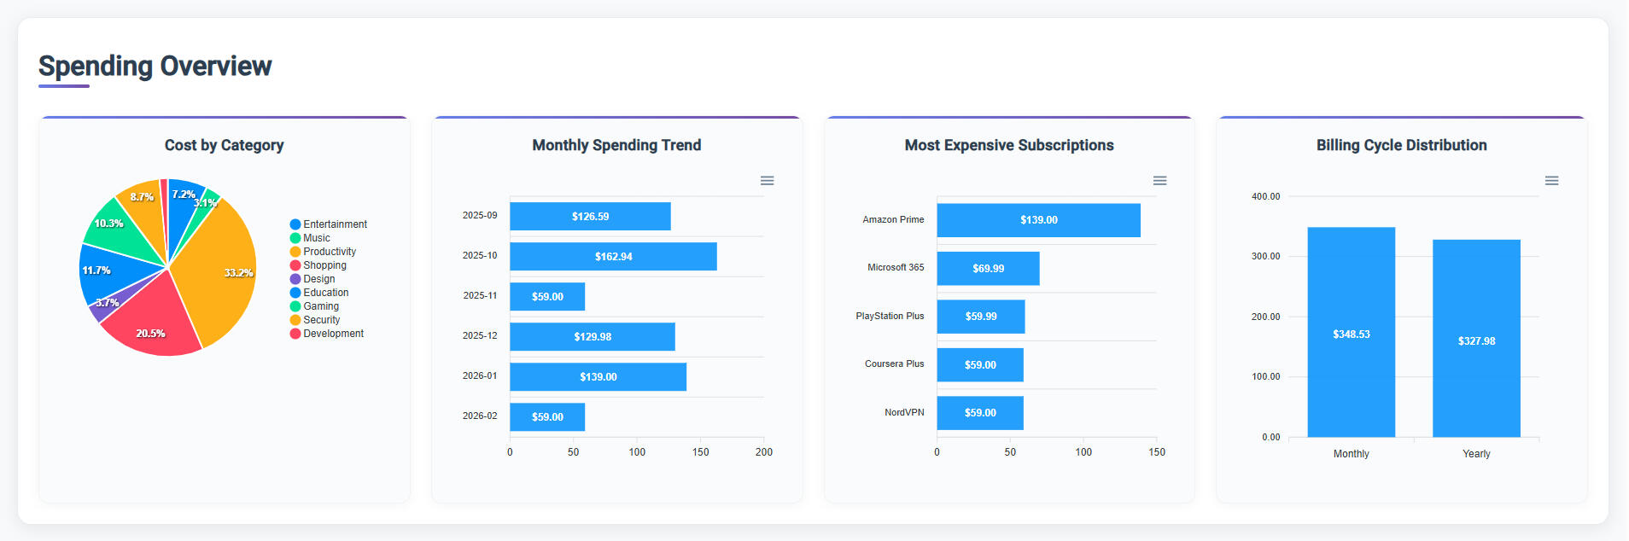Viewport: 1629px width, 541px height.
Task: Toggle the Productivity series in the legend
Action: pos(330,252)
